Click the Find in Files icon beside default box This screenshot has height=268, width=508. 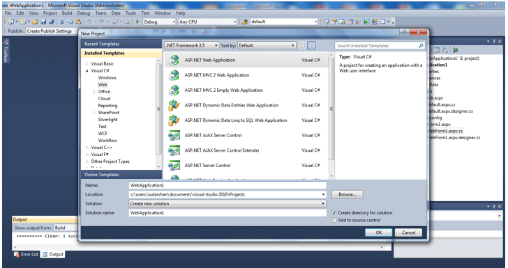[245, 22]
